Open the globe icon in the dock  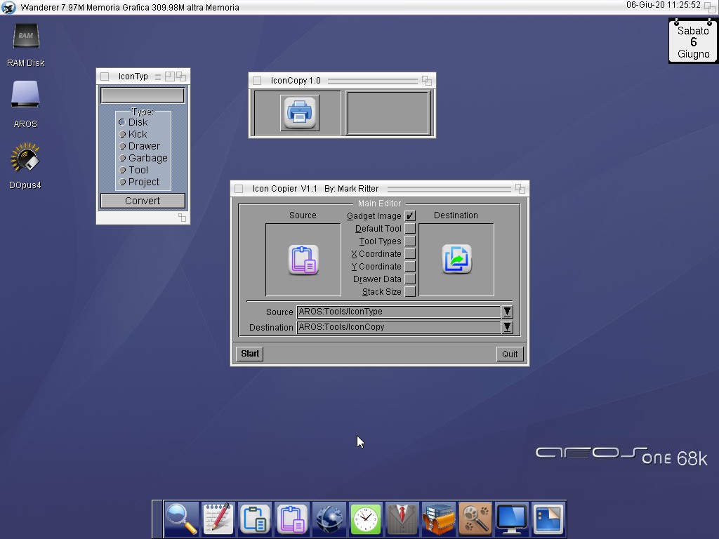click(329, 520)
